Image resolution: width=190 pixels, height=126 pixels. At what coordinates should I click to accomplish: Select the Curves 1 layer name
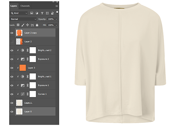[42, 94]
